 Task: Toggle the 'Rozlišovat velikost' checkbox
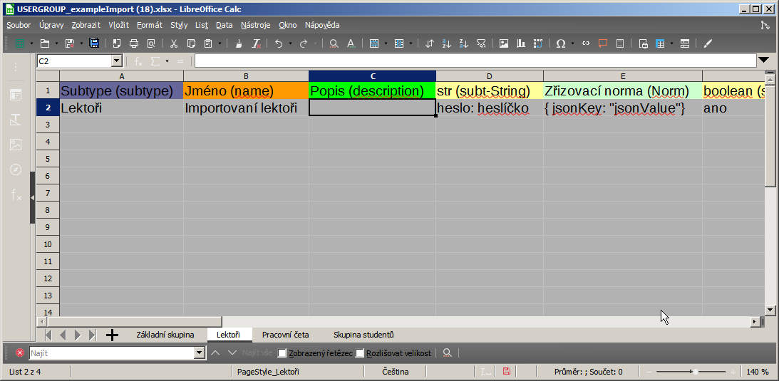(360, 353)
